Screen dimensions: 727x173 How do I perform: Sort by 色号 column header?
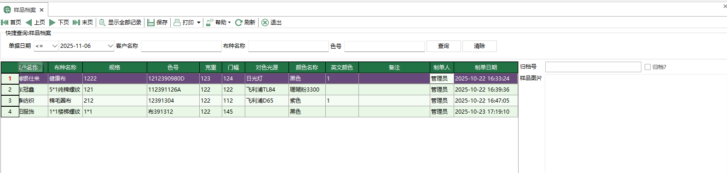(x=173, y=67)
